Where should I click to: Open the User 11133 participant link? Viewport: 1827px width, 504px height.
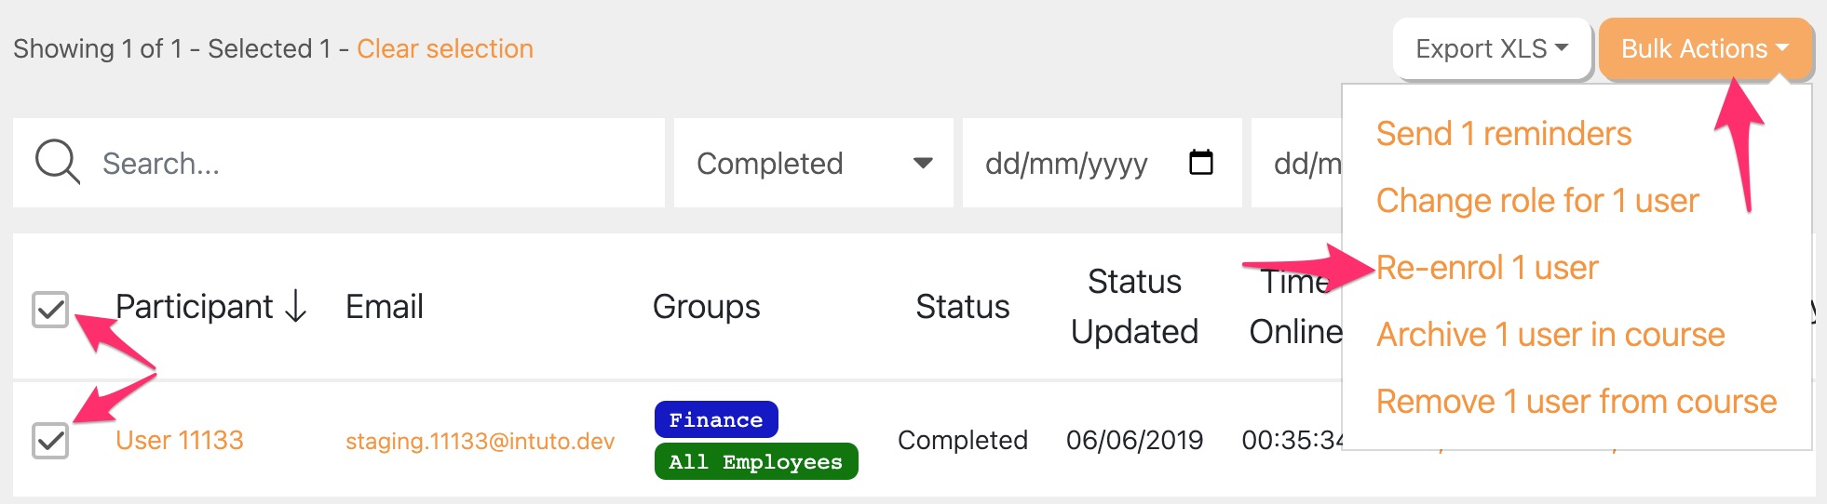(x=179, y=440)
